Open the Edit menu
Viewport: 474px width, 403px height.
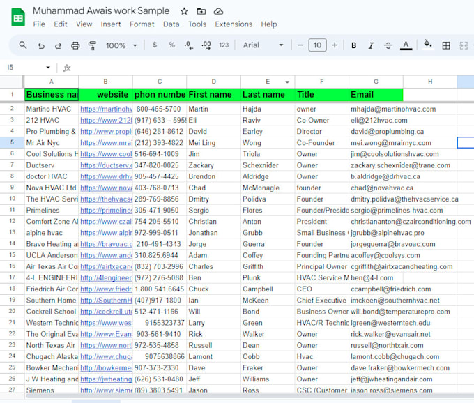(61, 24)
